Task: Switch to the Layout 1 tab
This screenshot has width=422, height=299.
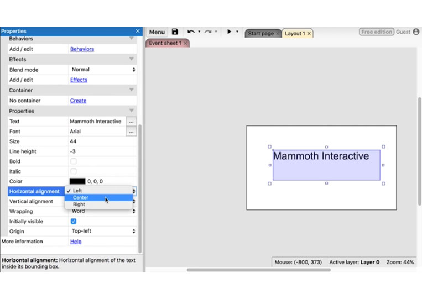Action: tap(295, 34)
